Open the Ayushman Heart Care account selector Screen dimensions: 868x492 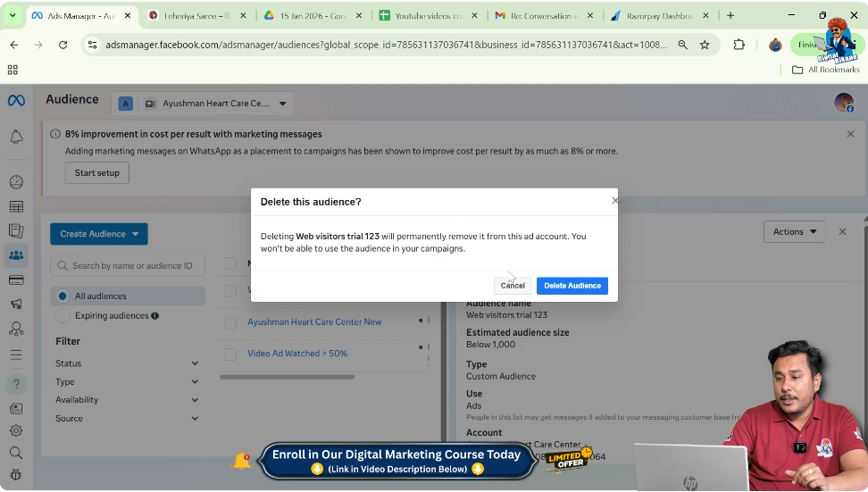coord(203,104)
